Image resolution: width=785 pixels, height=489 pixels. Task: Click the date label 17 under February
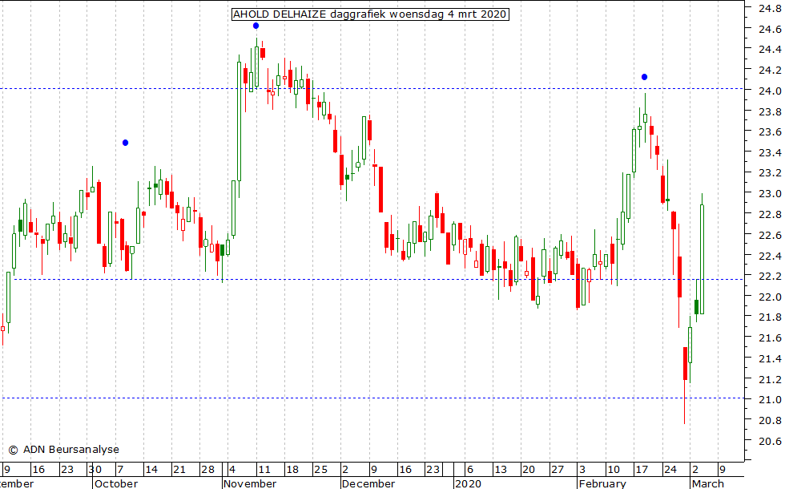click(x=642, y=470)
